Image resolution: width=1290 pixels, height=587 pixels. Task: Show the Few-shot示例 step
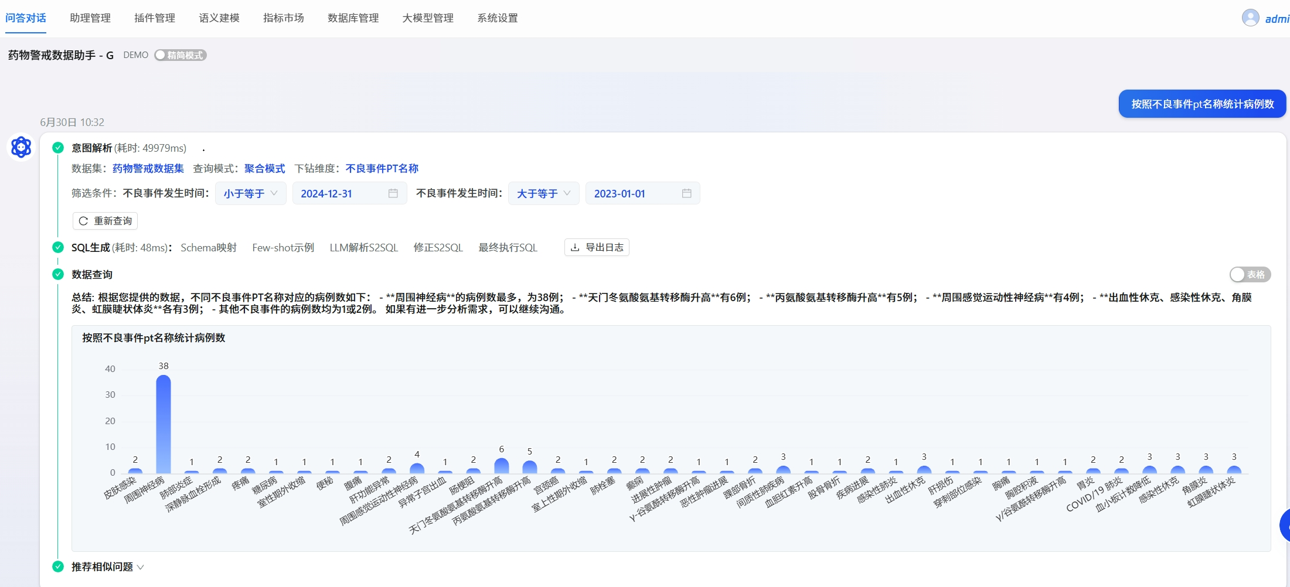pyautogui.click(x=283, y=248)
